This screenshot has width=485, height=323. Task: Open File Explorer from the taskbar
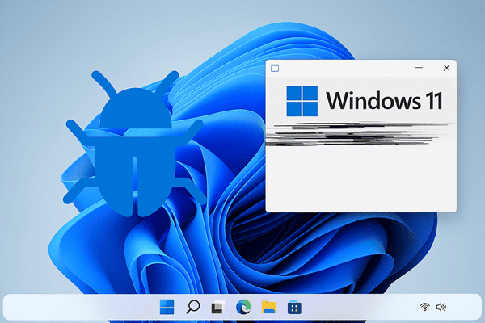click(269, 307)
